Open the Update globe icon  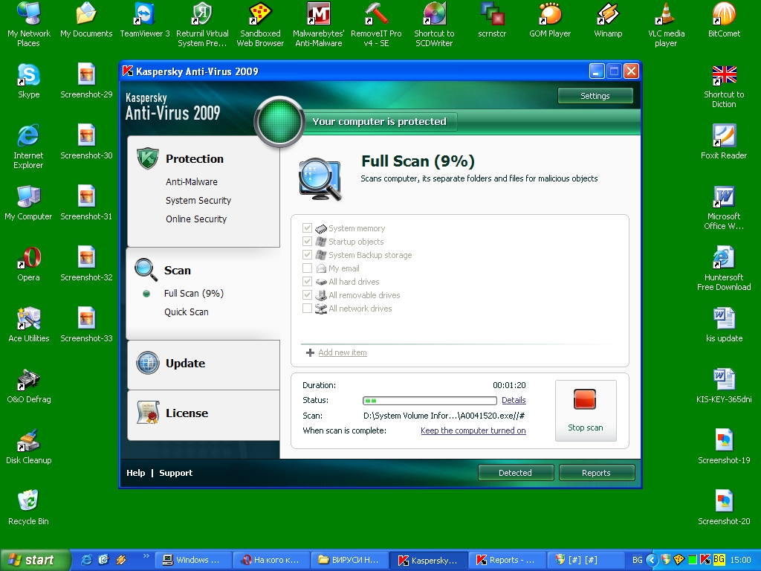pos(148,363)
